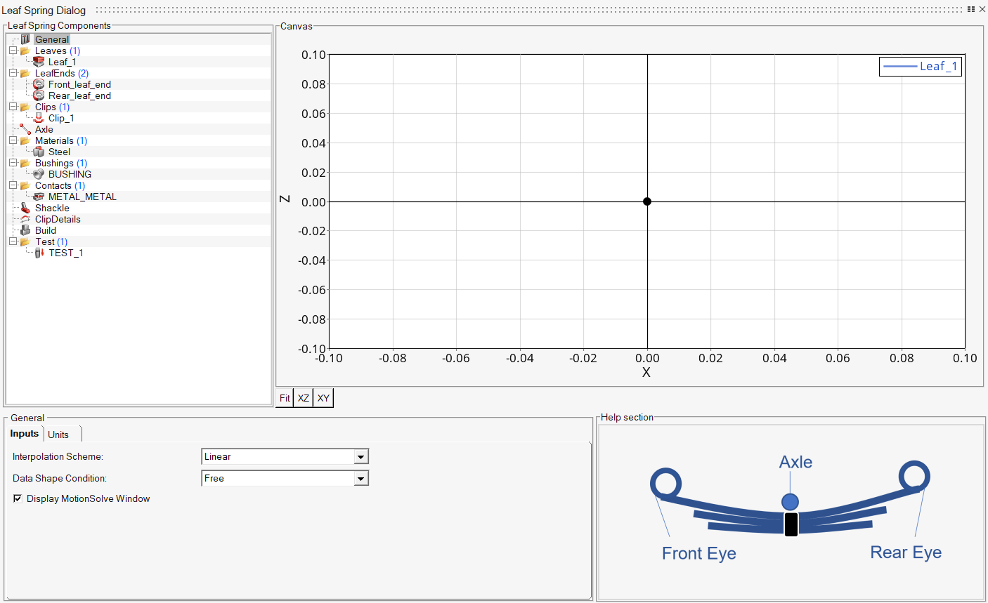The width and height of the screenshot is (988, 603).
Task: Select the Rear_leaf_end component icon
Action: point(39,95)
